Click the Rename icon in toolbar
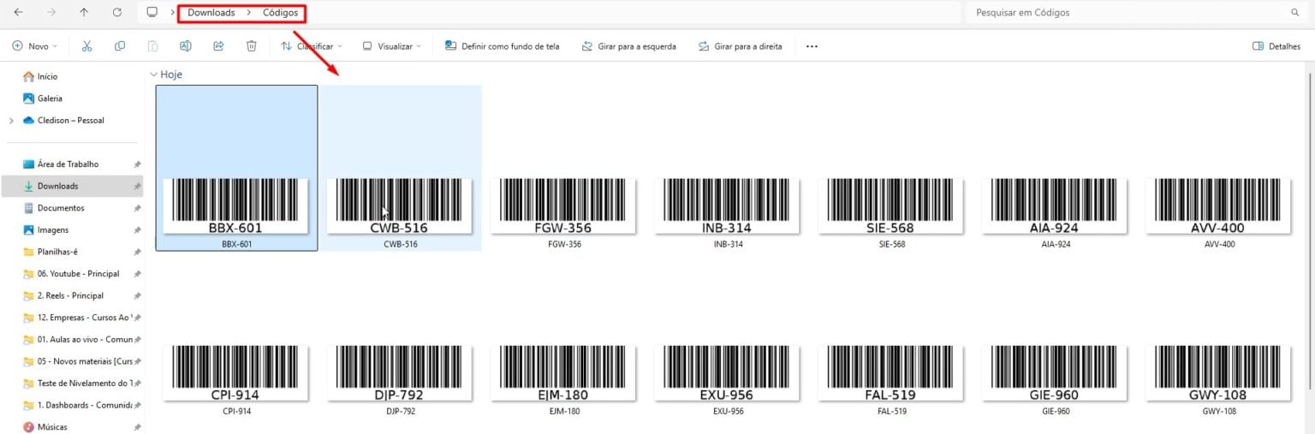 point(185,46)
